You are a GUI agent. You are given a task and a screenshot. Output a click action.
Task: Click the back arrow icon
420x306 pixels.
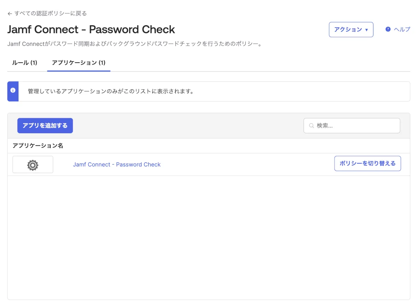coord(10,14)
